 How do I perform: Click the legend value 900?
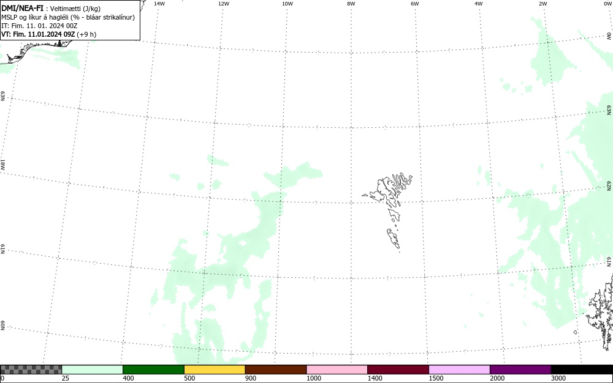(251, 378)
